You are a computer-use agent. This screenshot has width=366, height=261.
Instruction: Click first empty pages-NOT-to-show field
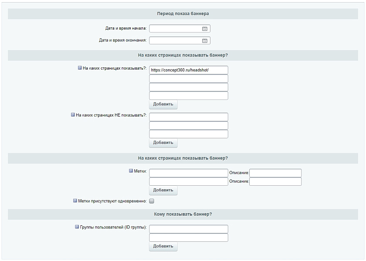click(x=189, y=117)
